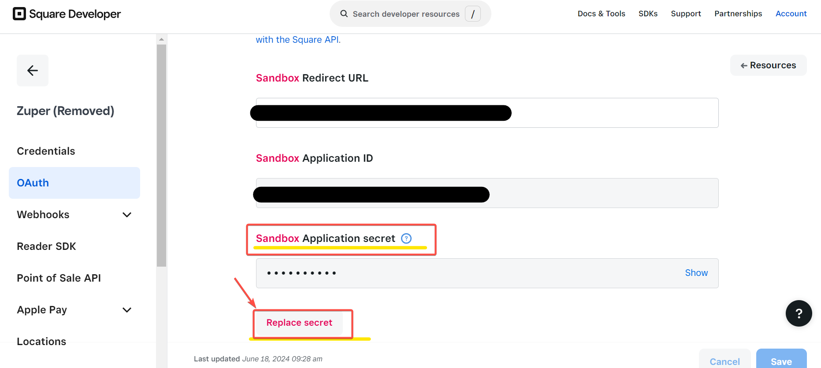The width and height of the screenshot is (821, 368).
Task: Click the Square Developer logo
Action: (67, 14)
